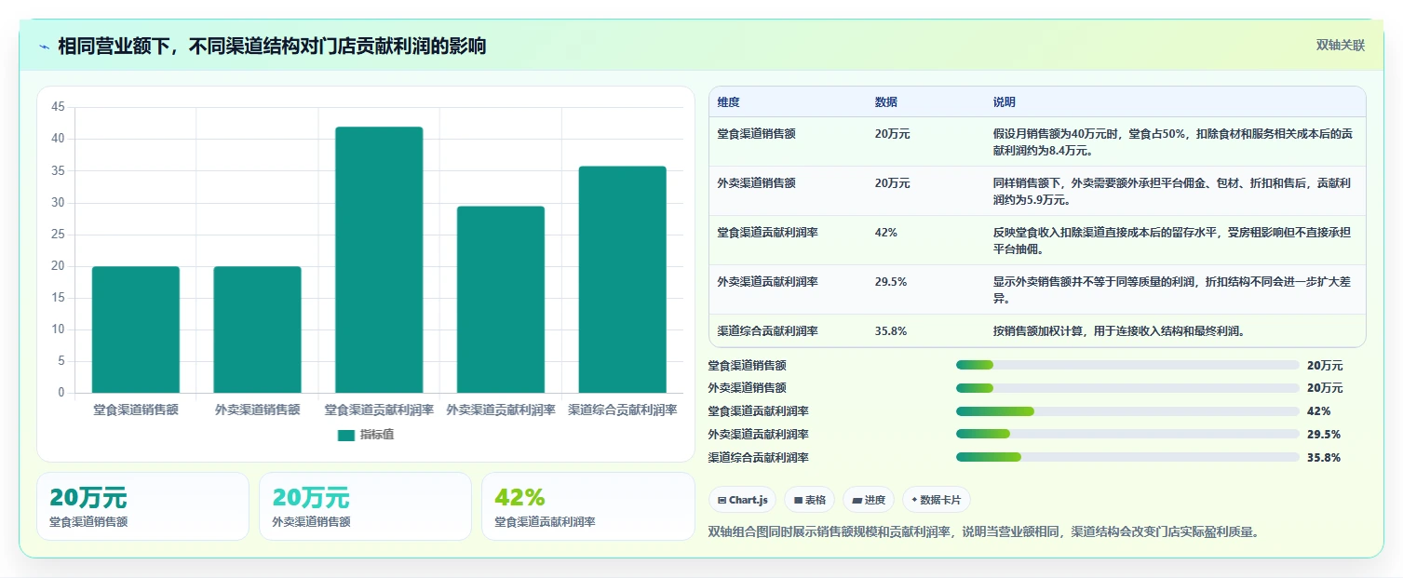
Task: Click the 堂食渠道贡献利润率 progress bar
Action: [x=1127, y=411]
